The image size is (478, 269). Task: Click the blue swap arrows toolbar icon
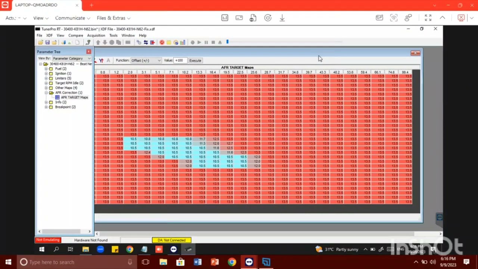click(146, 43)
